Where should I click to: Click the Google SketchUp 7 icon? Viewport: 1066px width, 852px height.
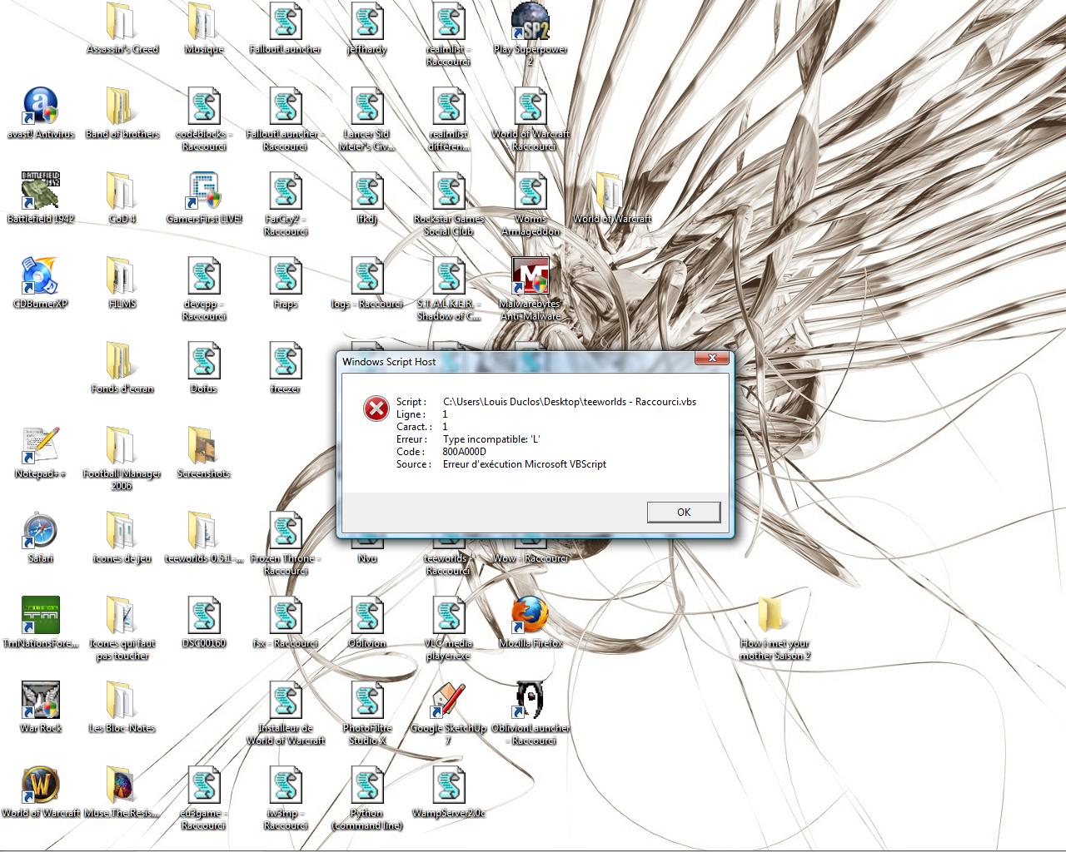tap(448, 701)
